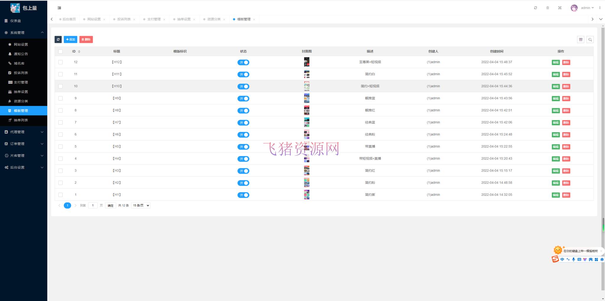Click the page number input field
The image size is (605, 301).
click(x=93, y=205)
